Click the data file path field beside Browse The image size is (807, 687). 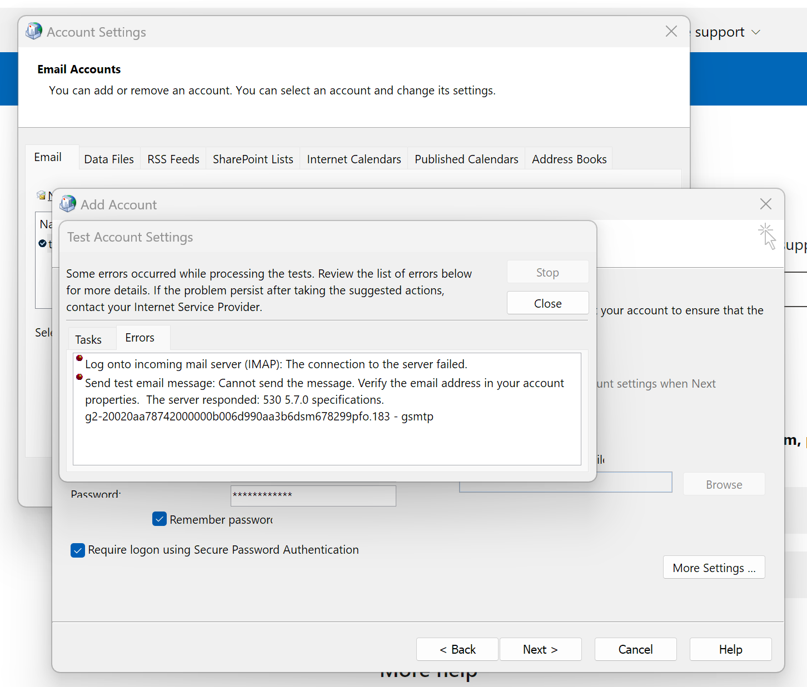coord(566,483)
